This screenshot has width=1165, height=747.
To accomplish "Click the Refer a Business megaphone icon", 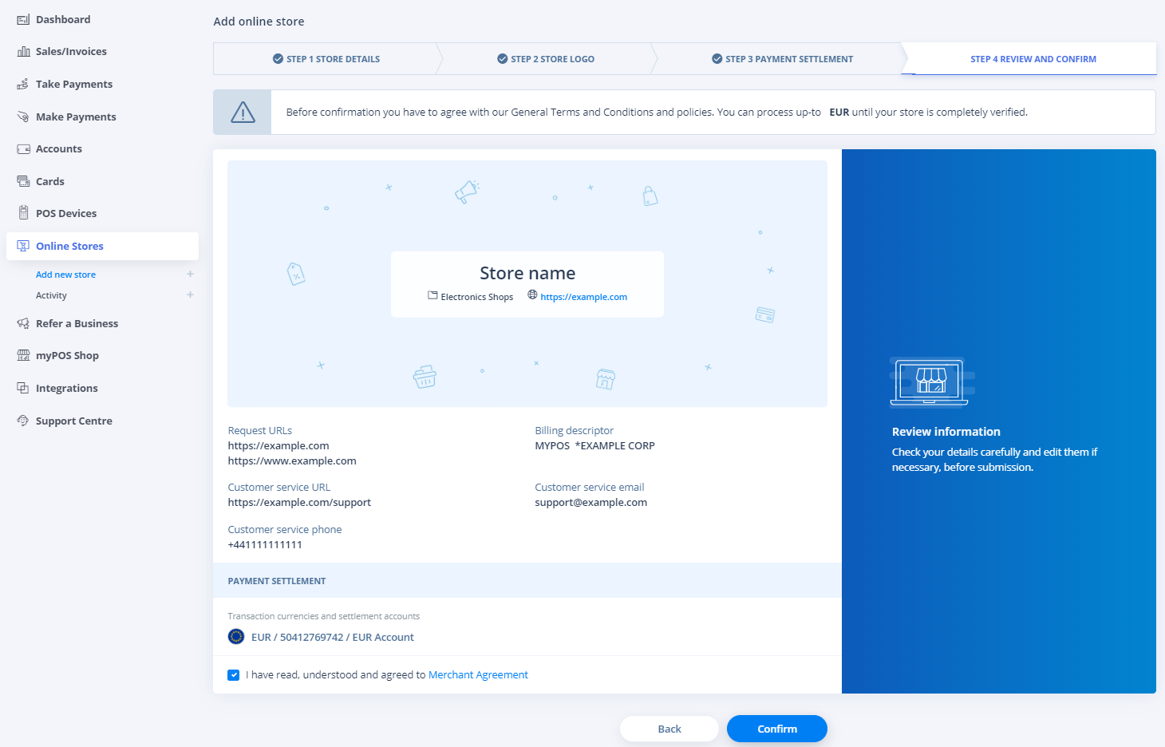I will click(23, 323).
